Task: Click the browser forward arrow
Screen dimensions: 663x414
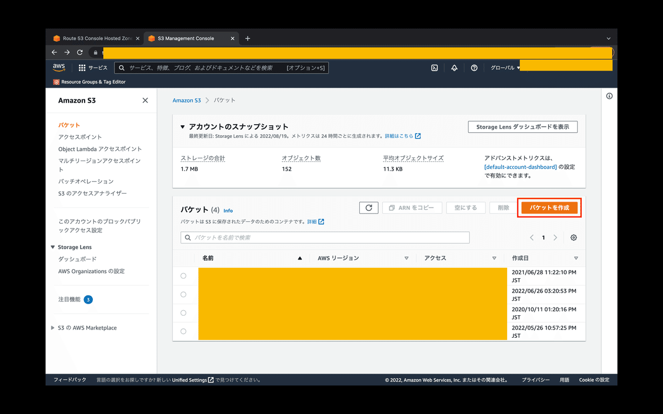Action: (67, 52)
